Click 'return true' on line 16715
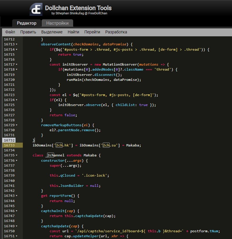This screenshot has width=232, height=239. (x=70, y=54)
